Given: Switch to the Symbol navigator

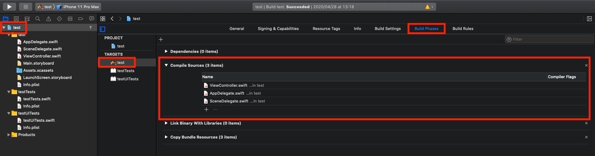Looking at the screenshot, I should 27,19.
